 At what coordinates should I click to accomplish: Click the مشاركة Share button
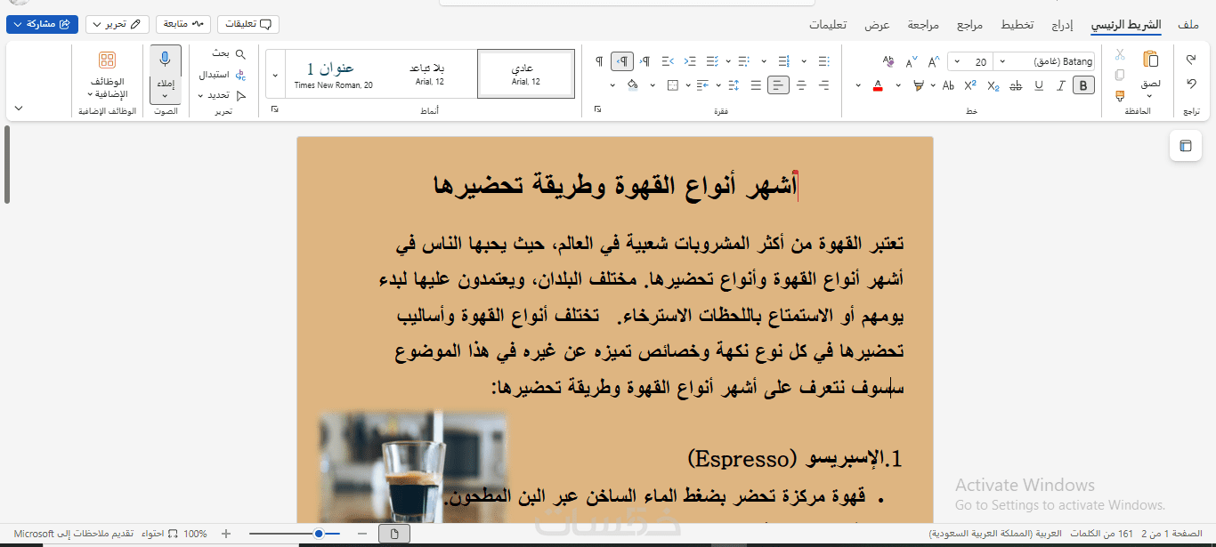(x=42, y=24)
